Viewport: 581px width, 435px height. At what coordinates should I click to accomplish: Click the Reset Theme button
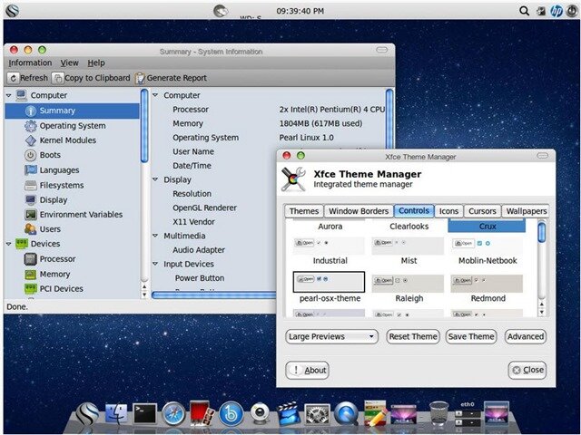[413, 336]
